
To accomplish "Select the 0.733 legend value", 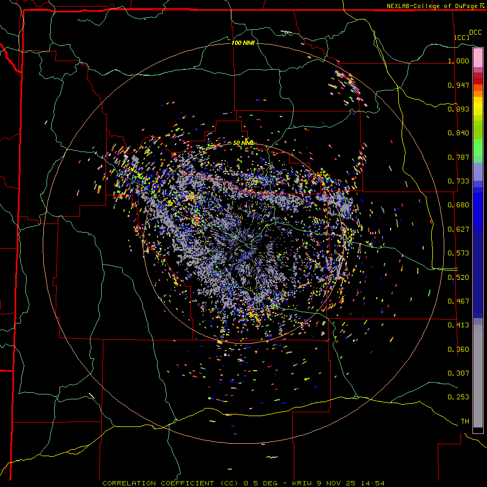I will pos(458,181).
